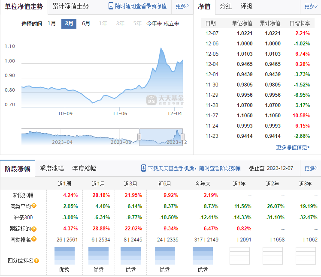Click the 近1周 quartile ranking bar
Image resolution: width=321 pixels, height=277 pixels.
click(x=64, y=256)
